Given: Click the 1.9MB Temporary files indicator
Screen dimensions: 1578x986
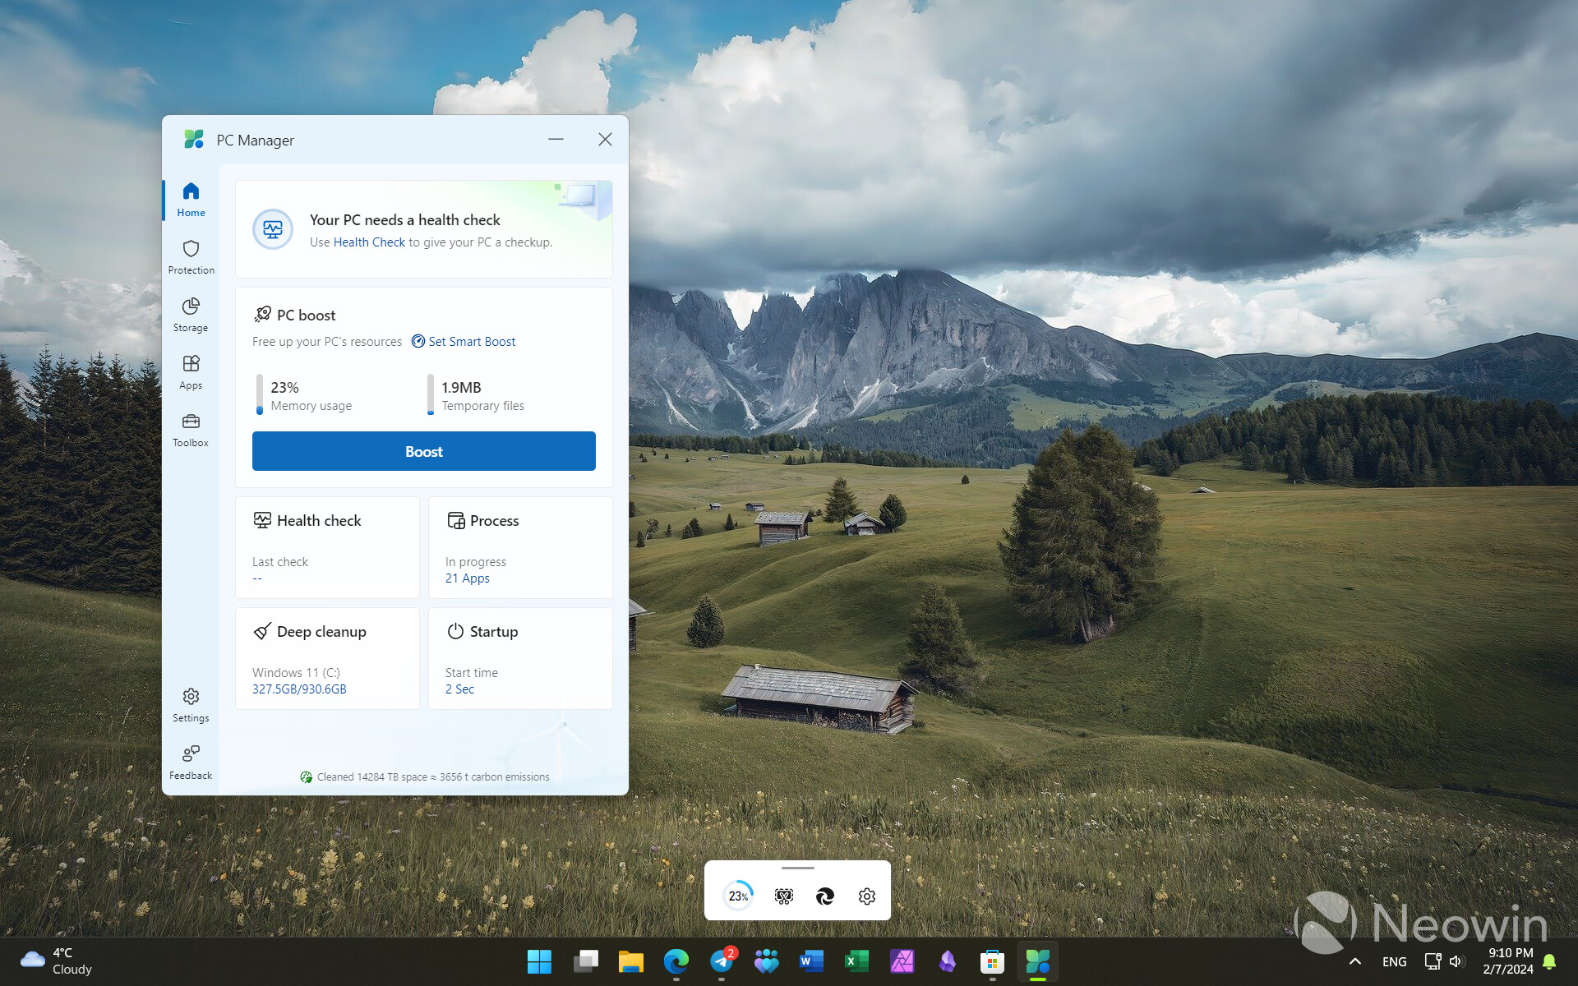Looking at the screenshot, I should pos(477,395).
